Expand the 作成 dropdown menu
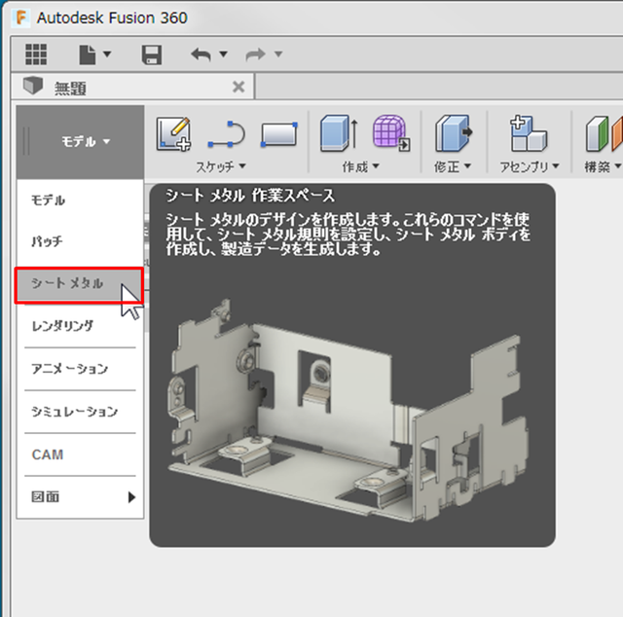Screen dimensions: 623x617 click(360, 166)
